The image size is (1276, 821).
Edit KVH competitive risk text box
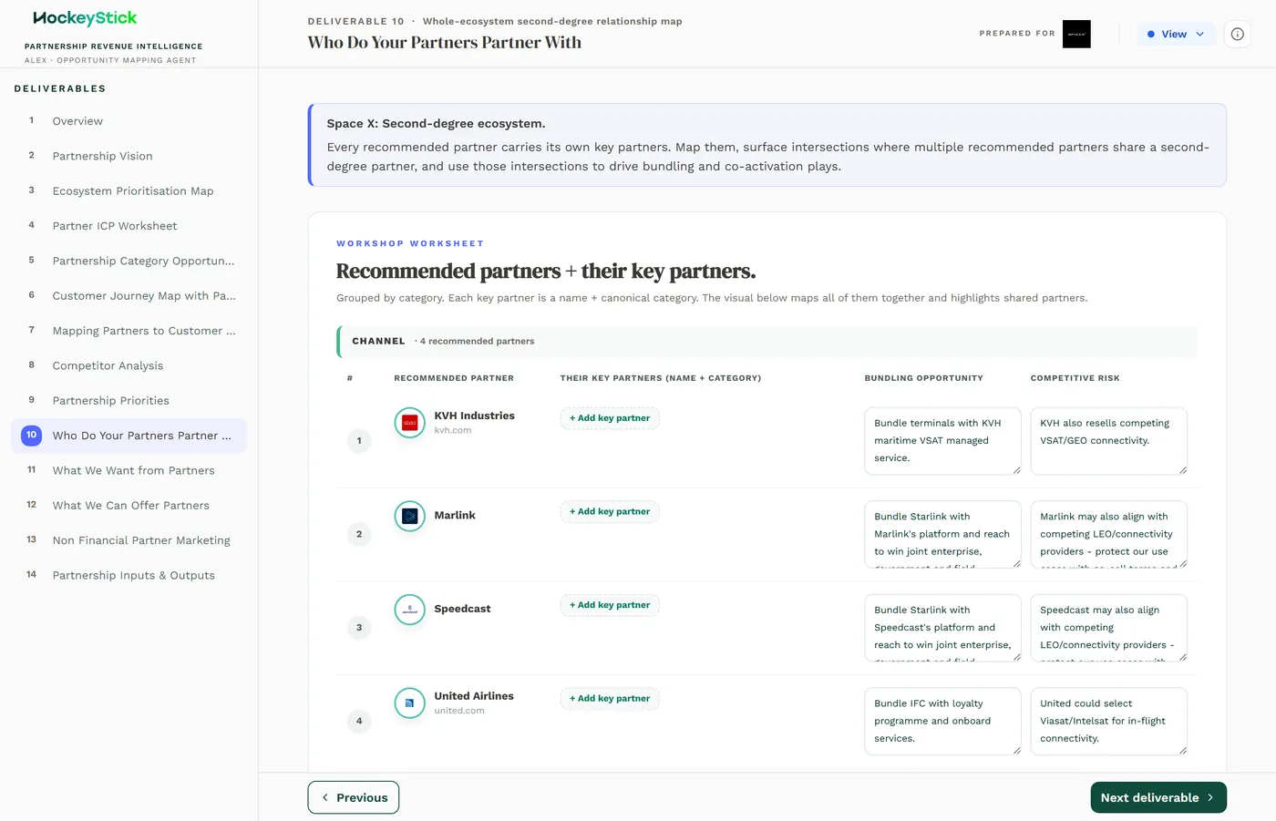pos(1108,441)
